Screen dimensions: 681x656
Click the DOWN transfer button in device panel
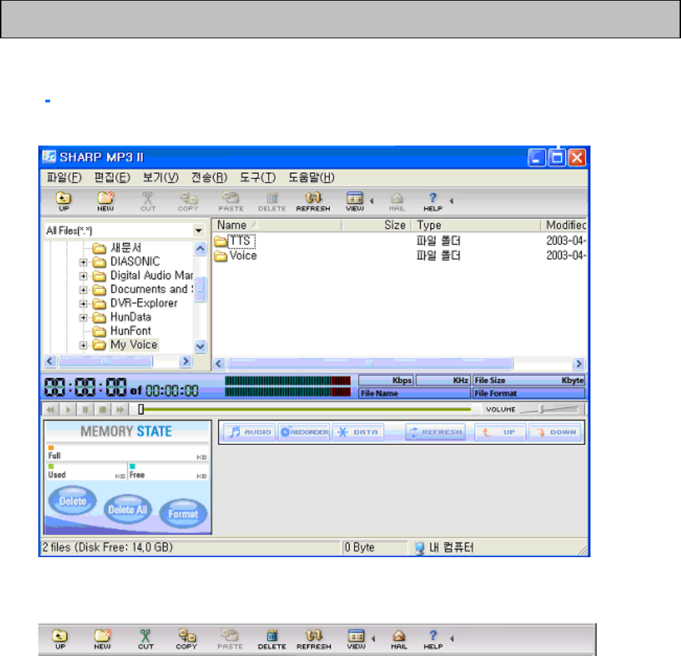[556, 432]
